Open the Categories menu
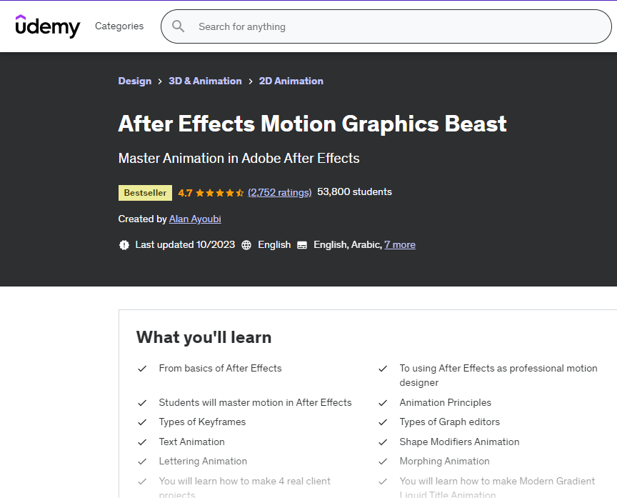The image size is (617, 498). 119,26
